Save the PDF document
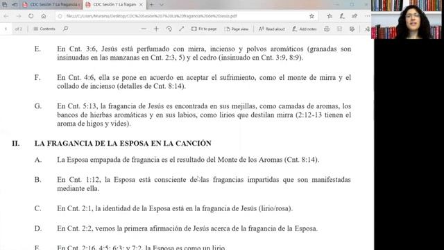 pyautogui.click(x=339, y=29)
